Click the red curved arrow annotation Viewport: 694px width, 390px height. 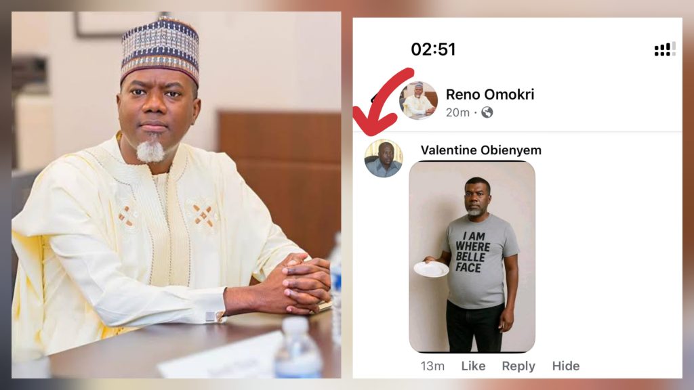[x=385, y=102]
